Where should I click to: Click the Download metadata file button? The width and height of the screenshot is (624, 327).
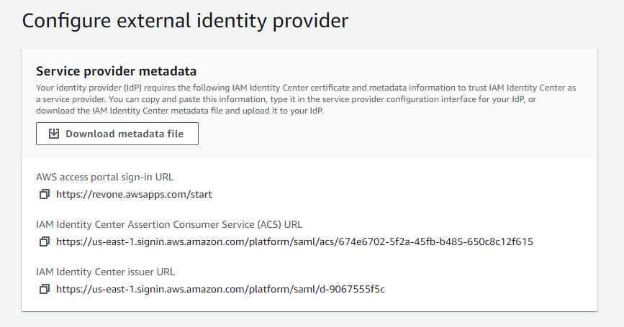click(117, 134)
